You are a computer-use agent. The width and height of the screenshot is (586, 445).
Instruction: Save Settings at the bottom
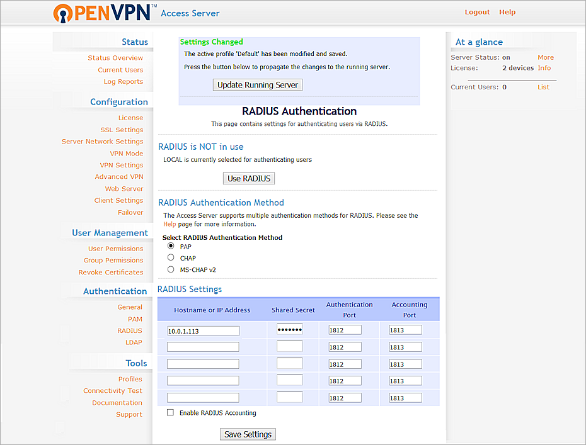248,434
